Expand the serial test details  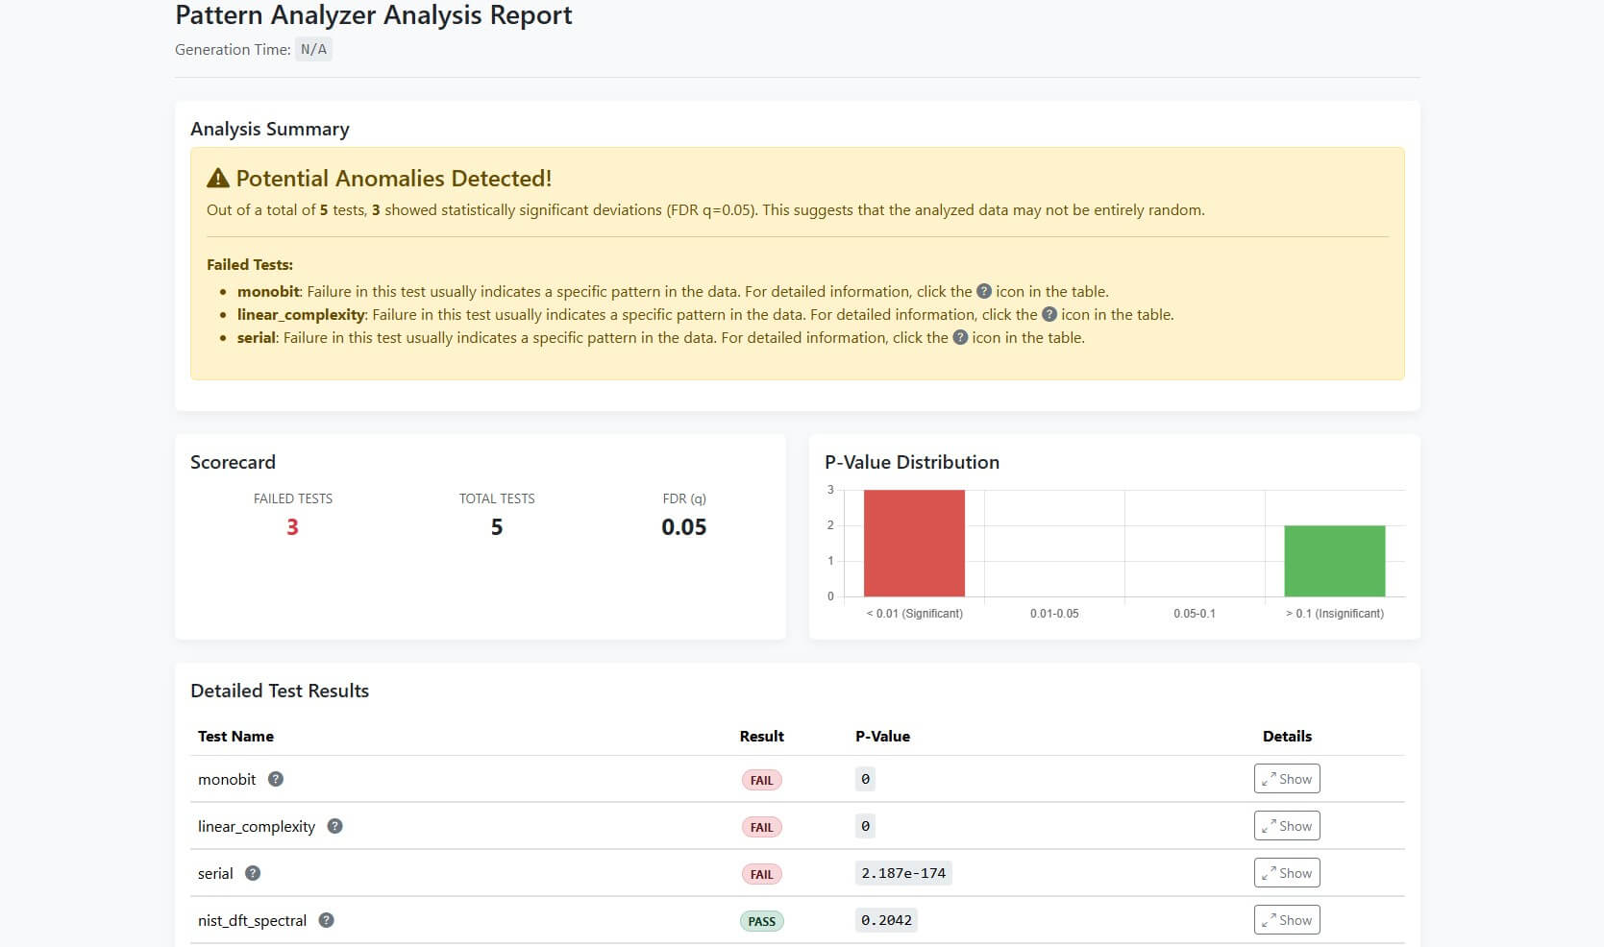pyautogui.click(x=1286, y=873)
